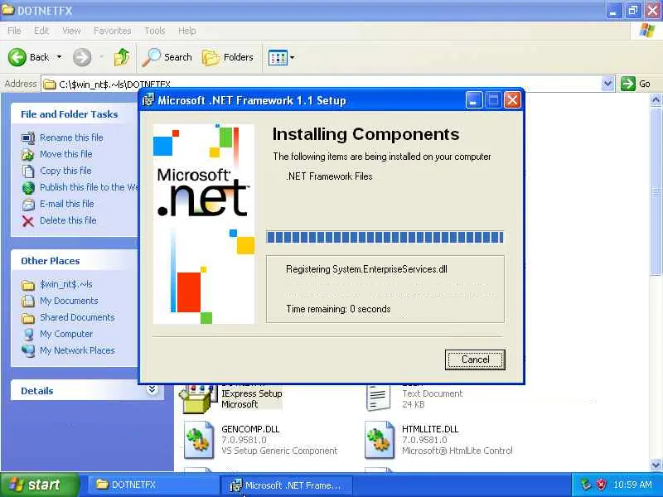Click the HTMLLITE.DLL file name
The height and width of the screenshot is (497, 663).
(430, 429)
